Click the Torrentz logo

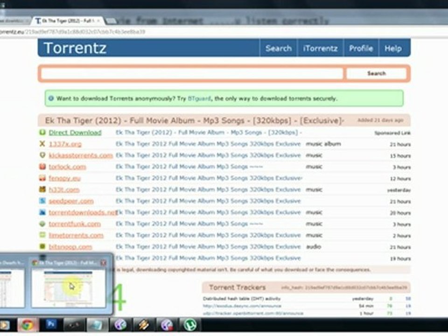pyautogui.click(x=76, y=48)
